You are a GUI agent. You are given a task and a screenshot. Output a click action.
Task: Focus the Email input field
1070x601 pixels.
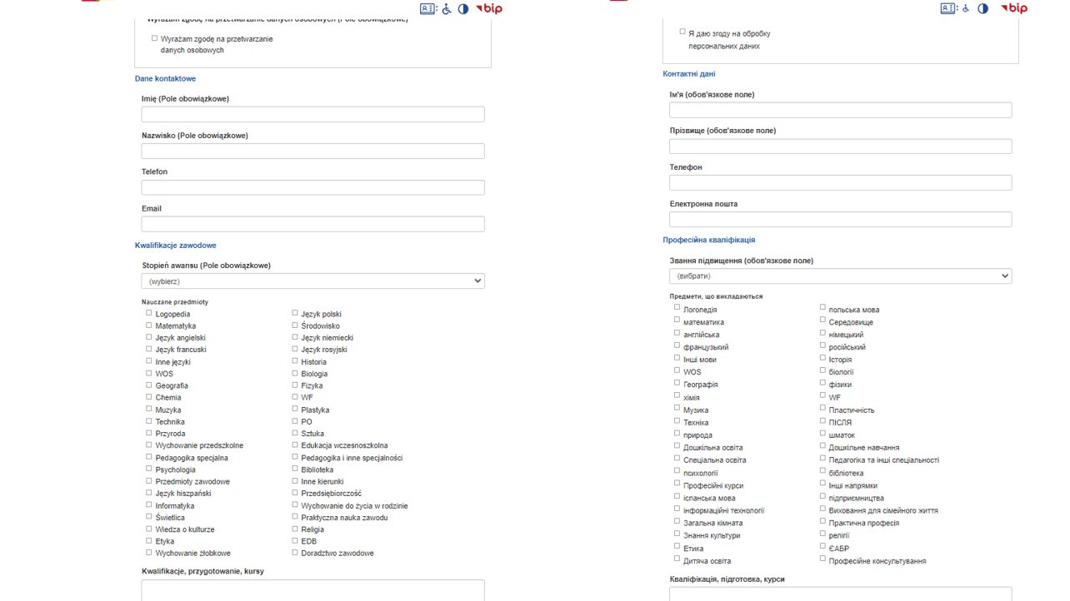coord(312,224)
